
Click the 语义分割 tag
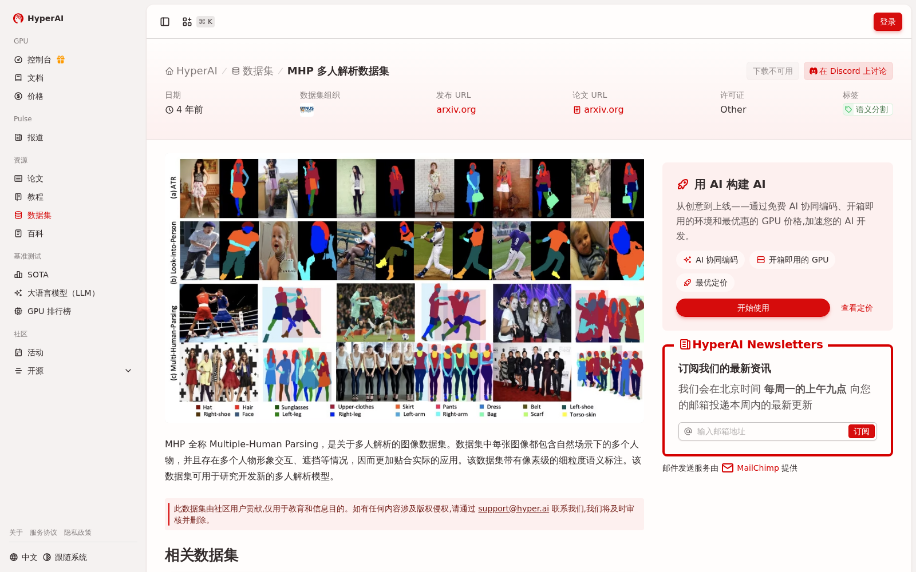[x=867, y=109]
